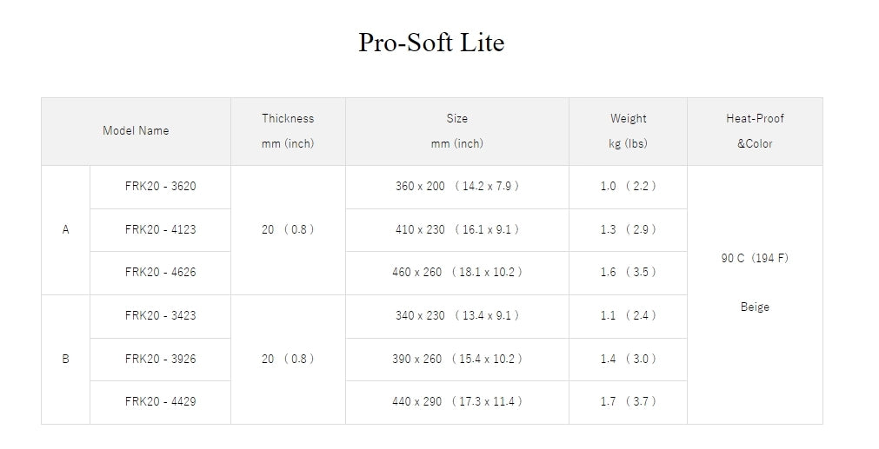Click the 440 x 290 size cell
The image size is (879, 449).
click(x=456, y=402)
